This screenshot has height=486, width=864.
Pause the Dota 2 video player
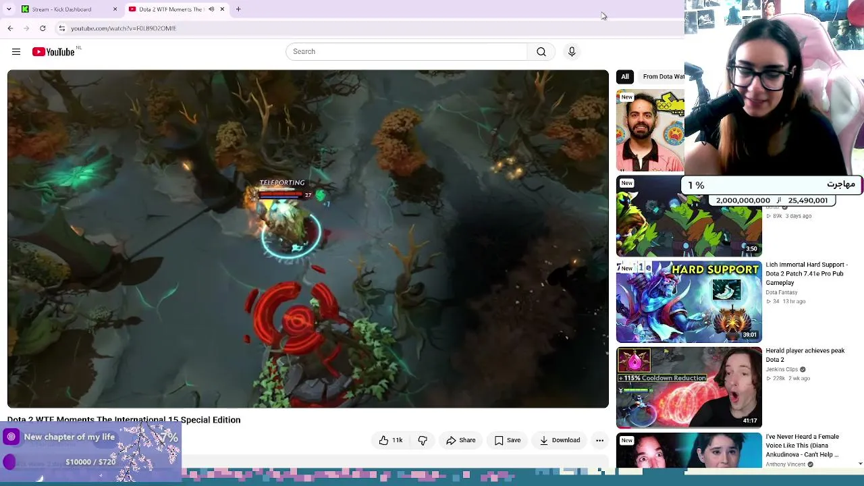pyautogui.click(x=308, y=239)
